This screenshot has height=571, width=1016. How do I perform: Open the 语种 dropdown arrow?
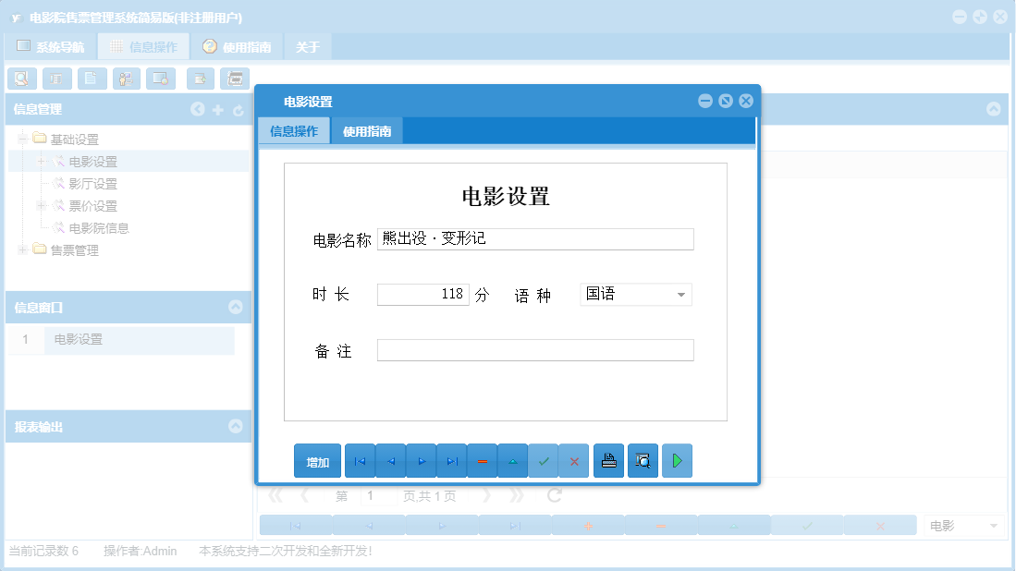682,294
